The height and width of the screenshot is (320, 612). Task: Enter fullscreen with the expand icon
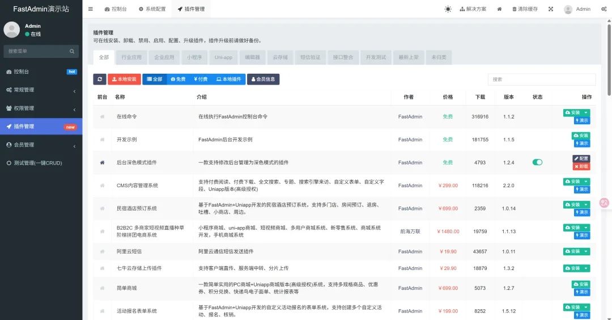point(551,9)
